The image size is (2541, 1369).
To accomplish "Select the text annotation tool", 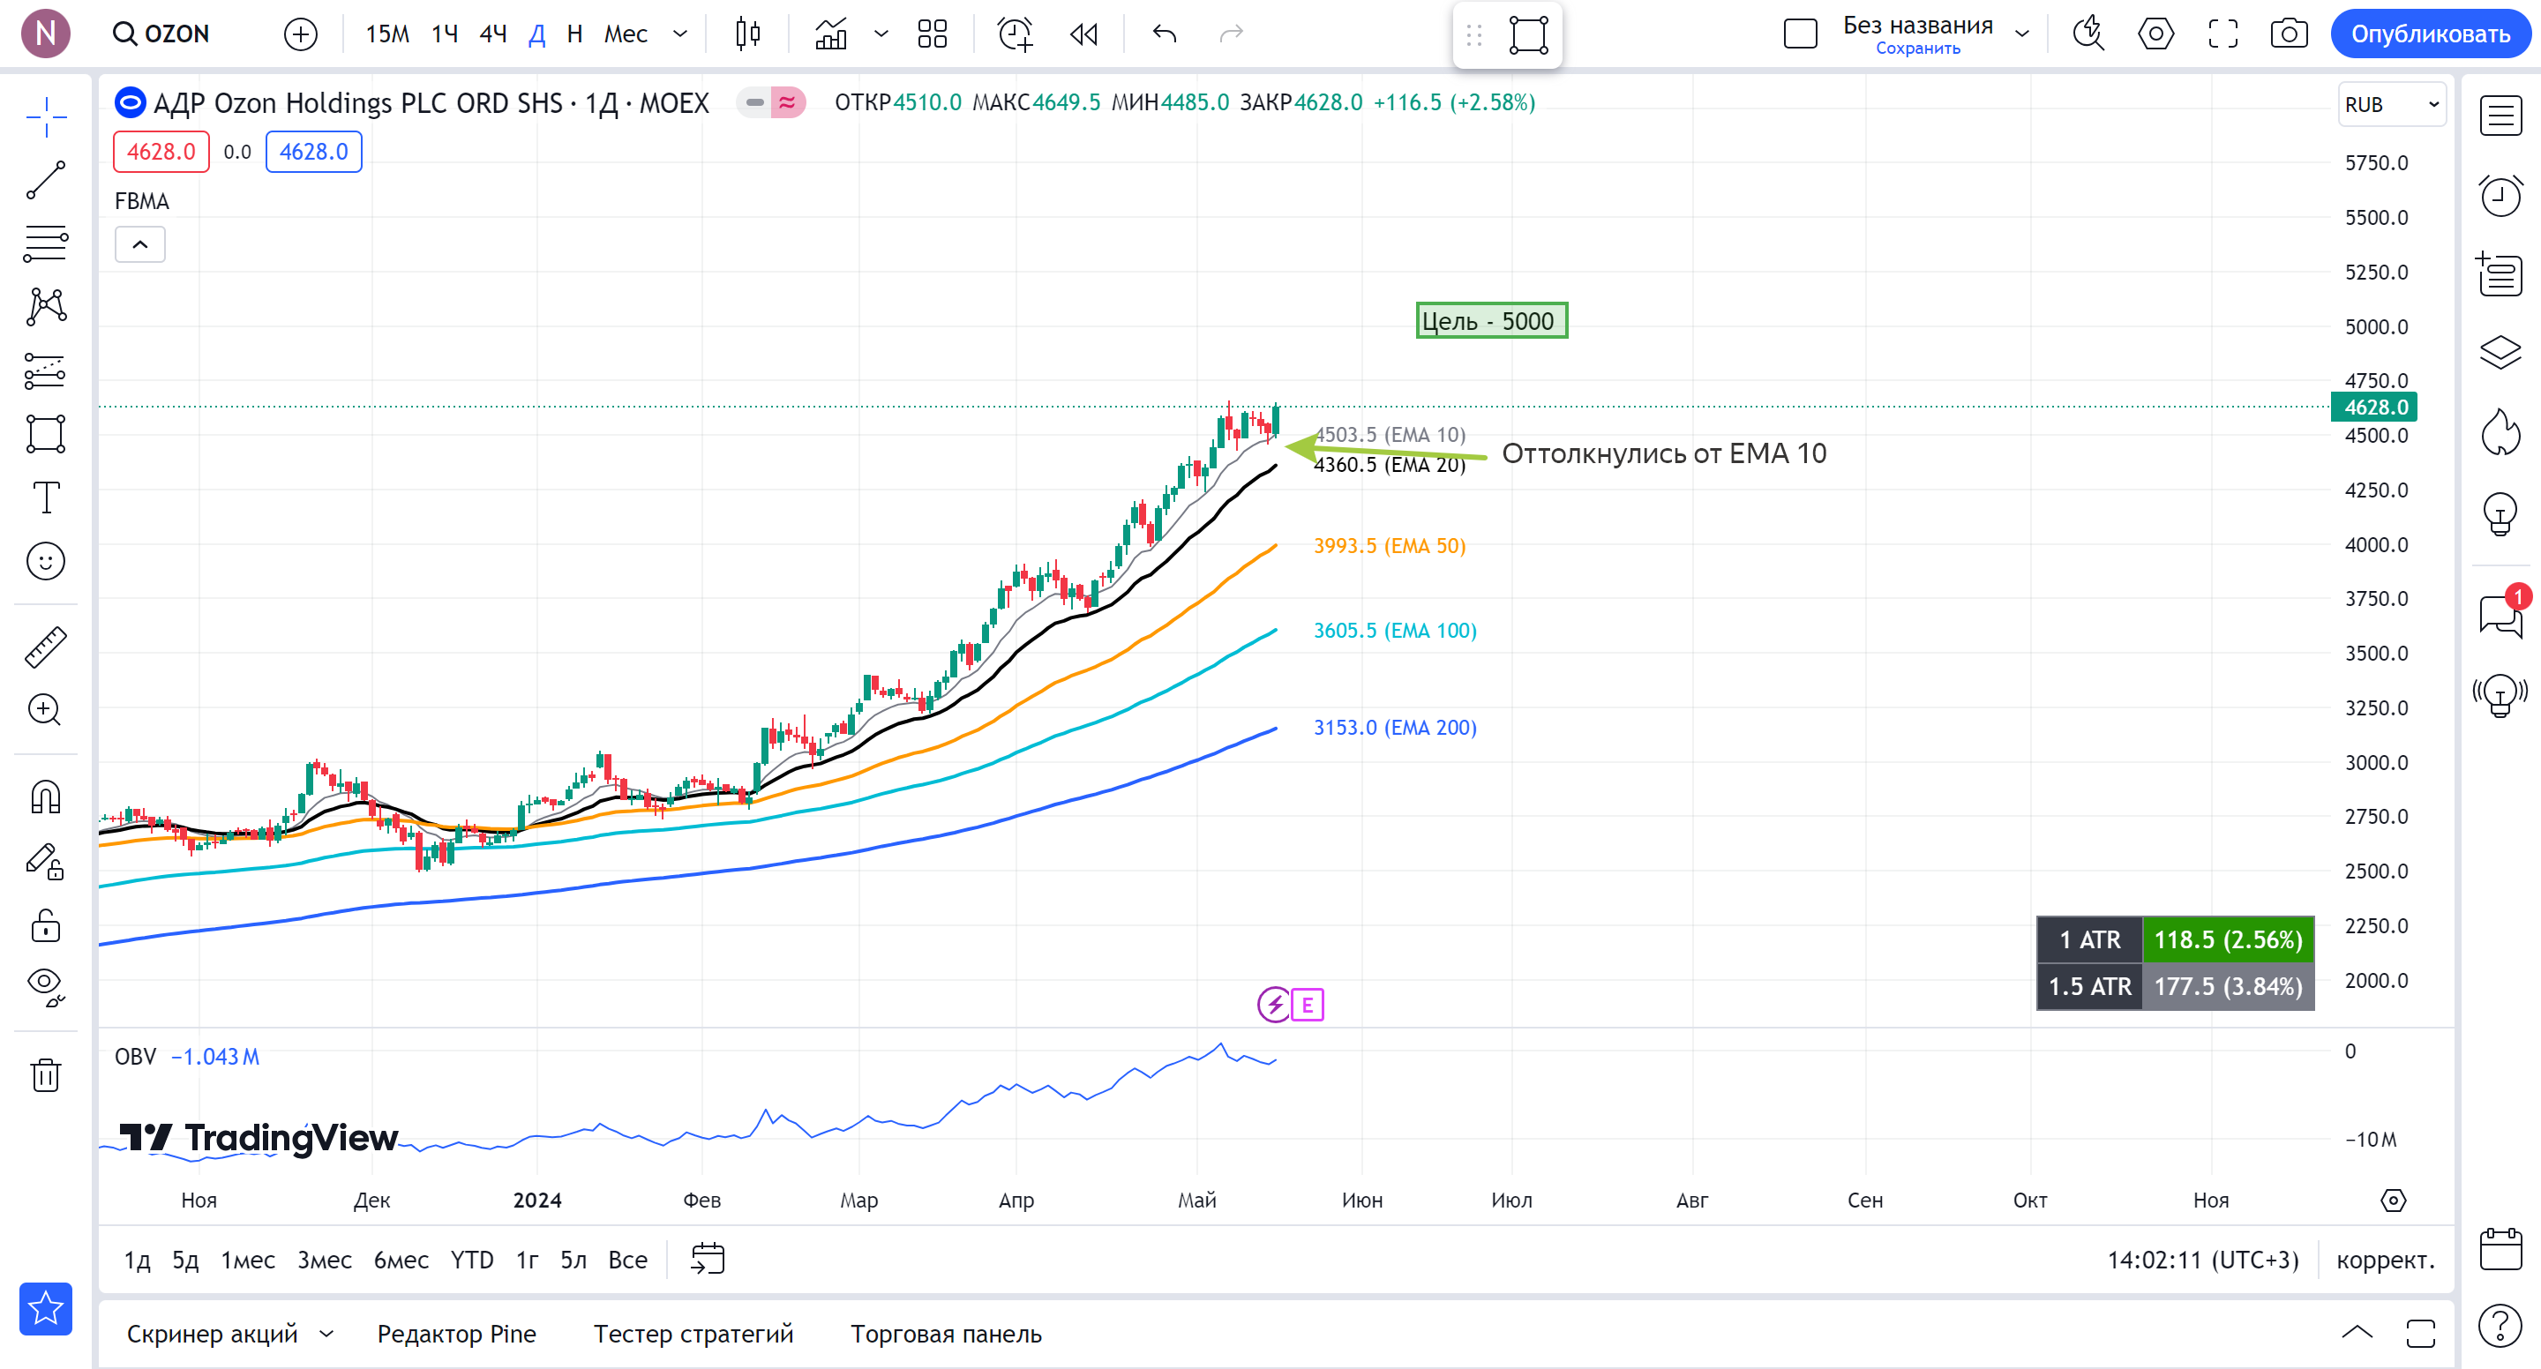I will click(x=45, y=498).
